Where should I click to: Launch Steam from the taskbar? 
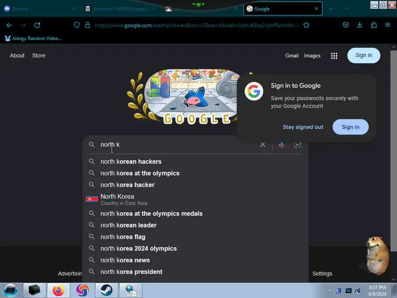[x=106, y=290]
